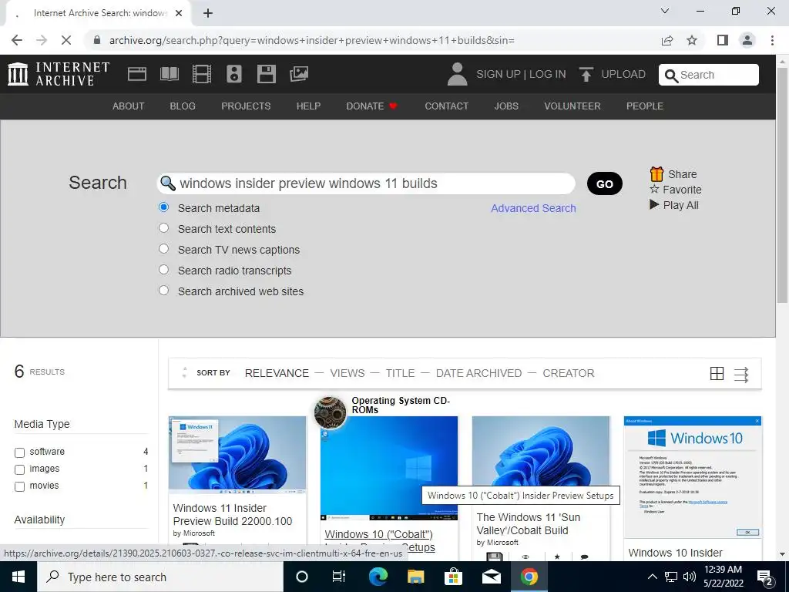Click Chrome's share page icon

coord(667,40)
